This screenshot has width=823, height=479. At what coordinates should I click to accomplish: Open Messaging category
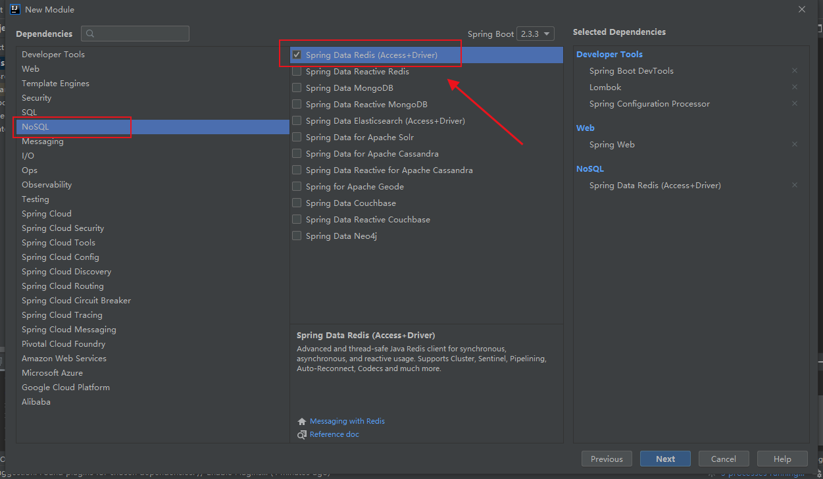coord(153,141)
